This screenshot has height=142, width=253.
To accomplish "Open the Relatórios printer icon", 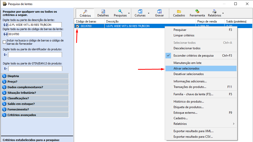I will [x=214, y=11].
